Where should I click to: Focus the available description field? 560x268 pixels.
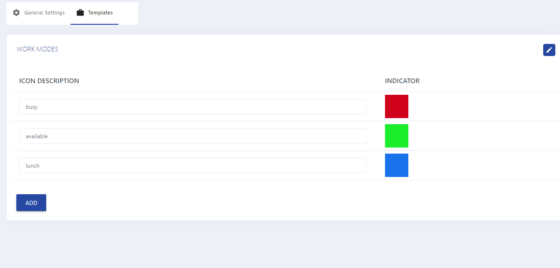193,136
